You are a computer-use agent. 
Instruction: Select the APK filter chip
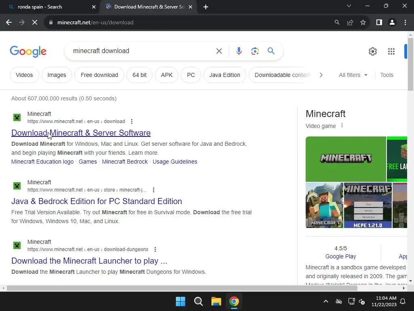[167, 75]
